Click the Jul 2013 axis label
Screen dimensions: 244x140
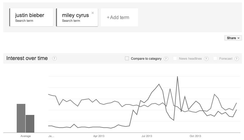coord(147,136)
